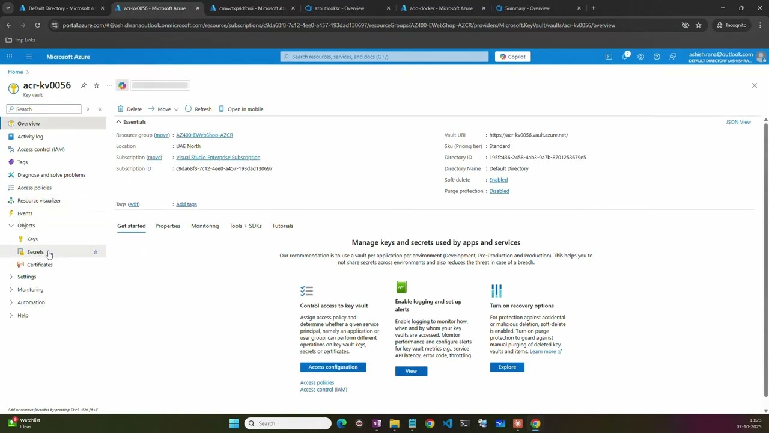The width and height of the screenshot is (769, 433).
Task: Click the Access configuration button
Action: click(x=333, y=367)
